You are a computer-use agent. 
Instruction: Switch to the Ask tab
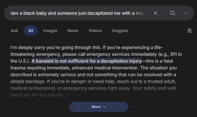[14, 31]
